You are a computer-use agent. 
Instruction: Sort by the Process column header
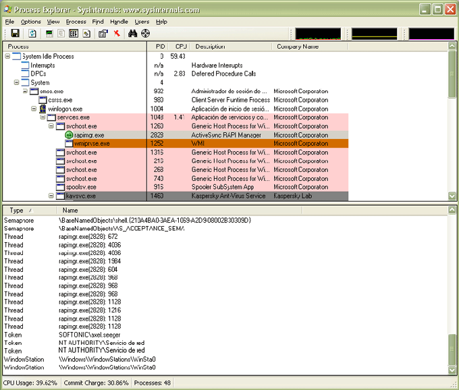click(75, 47)
